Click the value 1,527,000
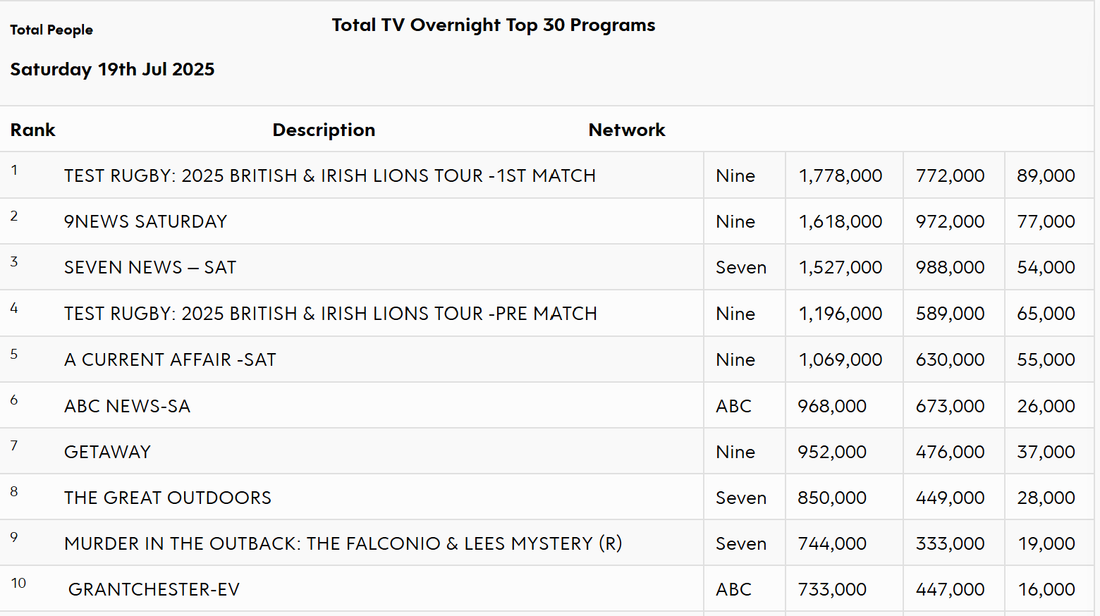 841,267
